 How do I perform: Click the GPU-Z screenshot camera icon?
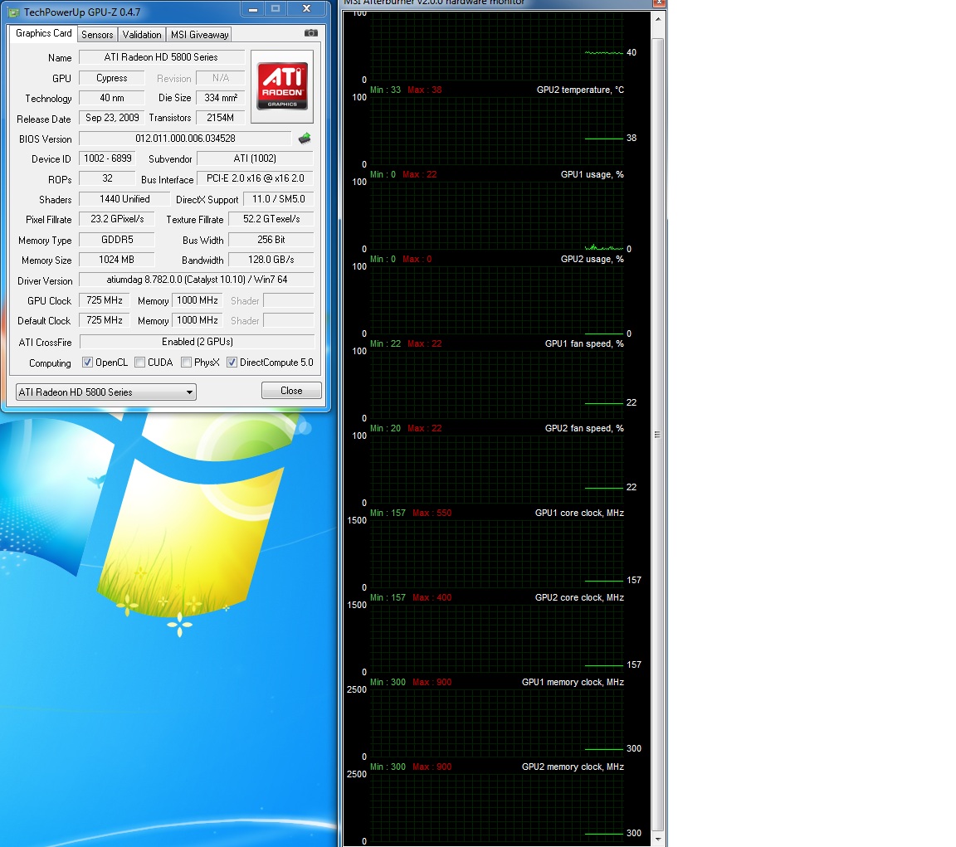tap(311, 33)
